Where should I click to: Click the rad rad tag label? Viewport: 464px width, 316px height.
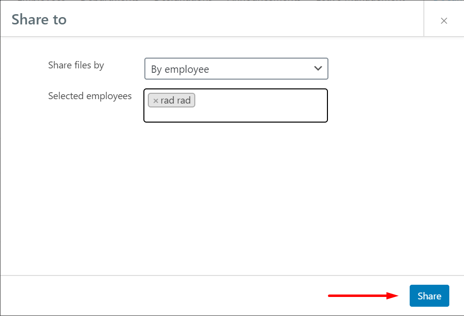pyautogui.click(x=176, y=101)
